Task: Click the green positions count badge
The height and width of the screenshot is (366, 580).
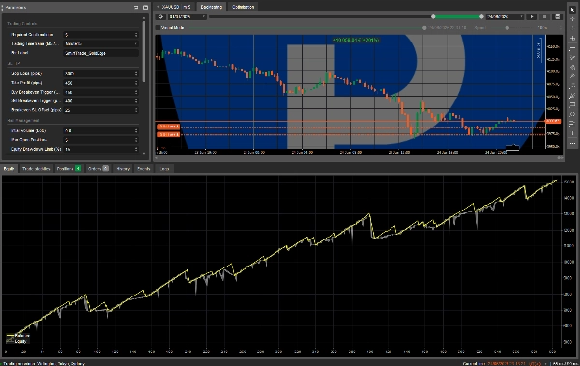Action: (78, 169)
